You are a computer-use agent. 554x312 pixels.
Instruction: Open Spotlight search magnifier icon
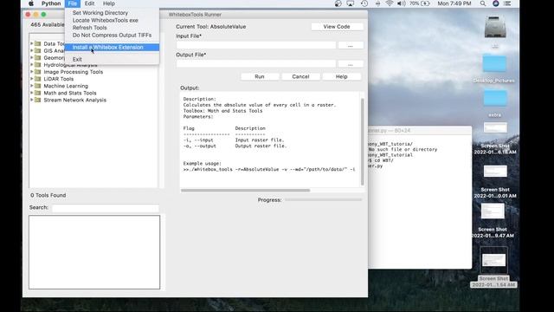tap(483, 3)
